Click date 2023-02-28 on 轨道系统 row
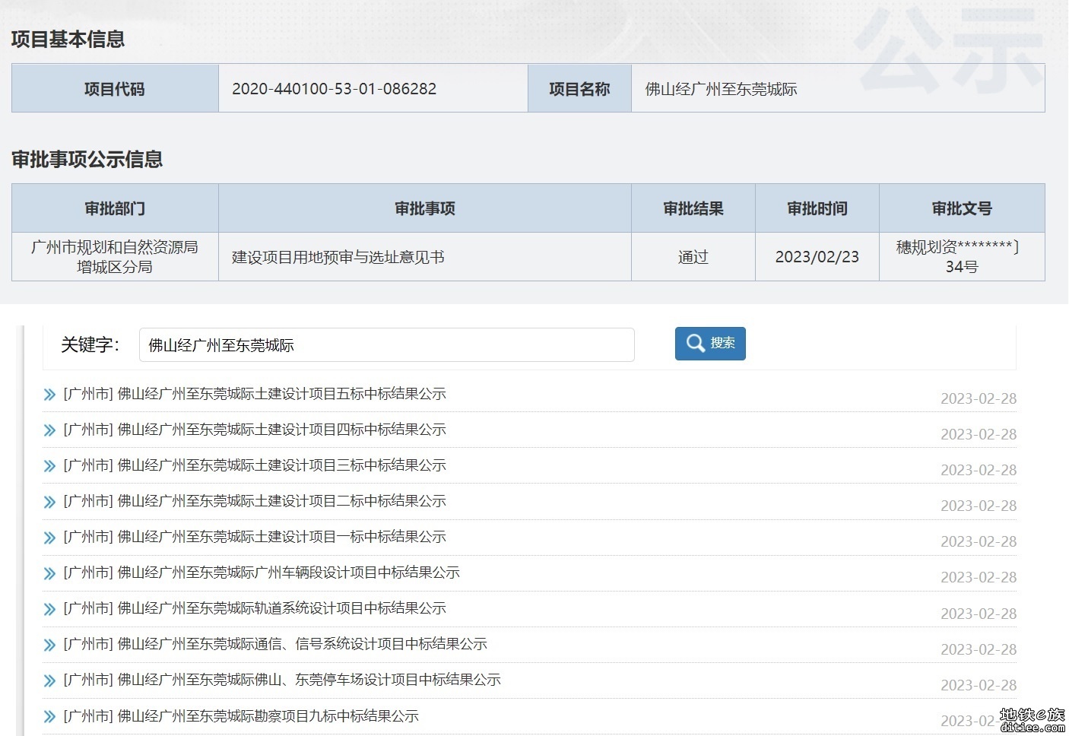Screen dimensions: 1069x736 coord(979,614)
